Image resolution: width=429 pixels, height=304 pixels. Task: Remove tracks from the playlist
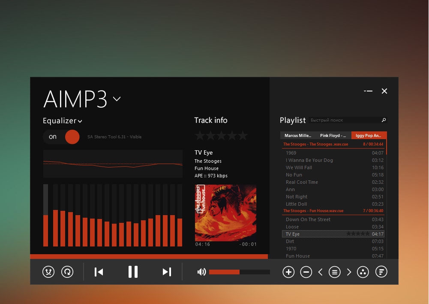tap(306, 272)
